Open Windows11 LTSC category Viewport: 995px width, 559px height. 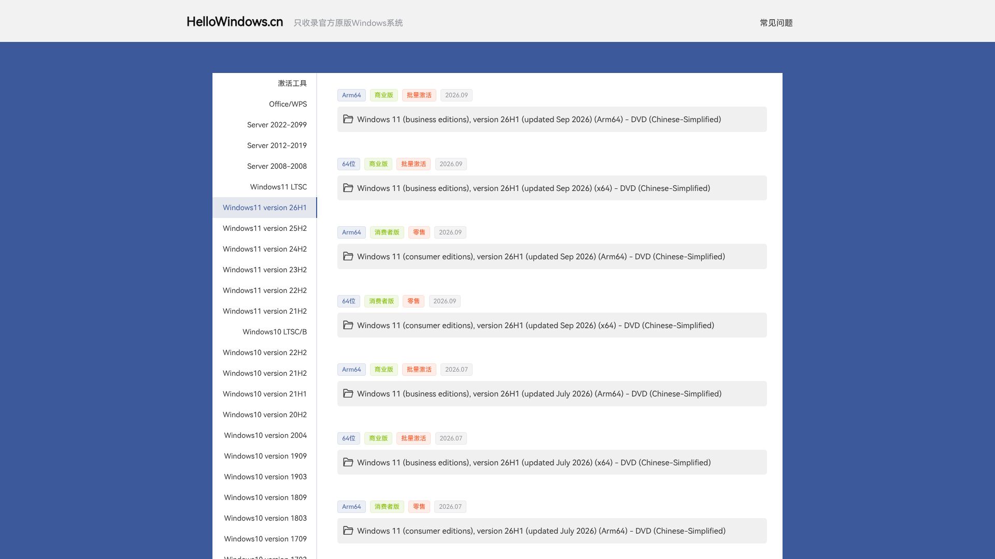tap(264, 187)
